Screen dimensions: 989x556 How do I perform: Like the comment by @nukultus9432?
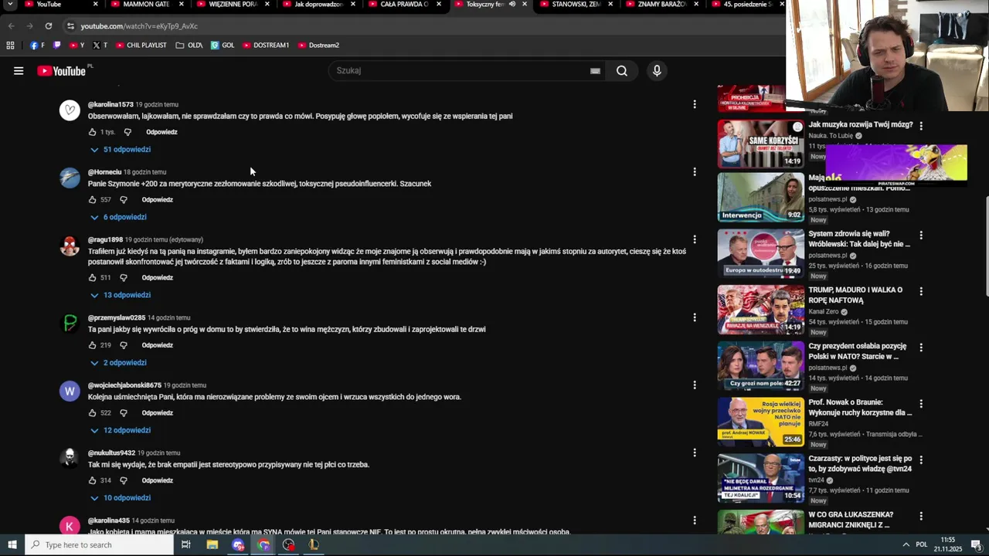click(93, 480)
